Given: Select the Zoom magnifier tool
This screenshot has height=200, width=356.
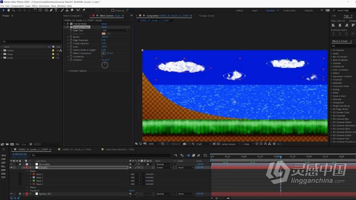Looking at the screenshot, I should (x=13, y=10).
